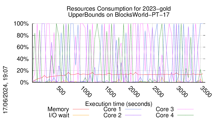
Task: Click the date stamp '17/06/2024, 19:07'
Action: [6, 90]
